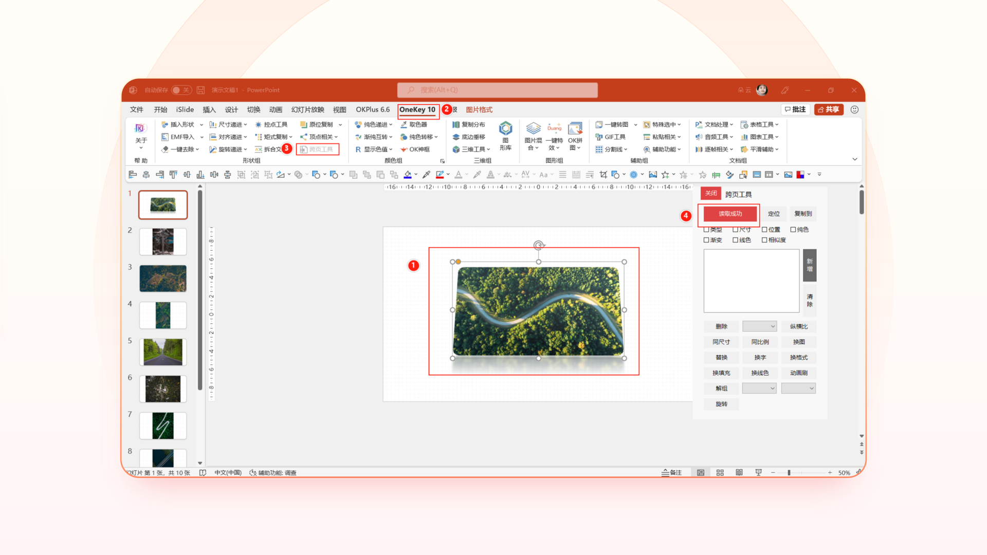The width and height of the screenshot is (987, 555).
Task: Expand the 三维工具 dropdown
Action: pos(488,150)
